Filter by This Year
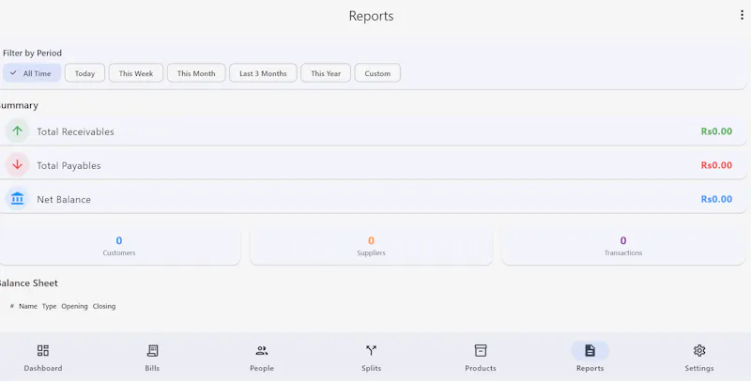751x382 pixels. [326, 73]
